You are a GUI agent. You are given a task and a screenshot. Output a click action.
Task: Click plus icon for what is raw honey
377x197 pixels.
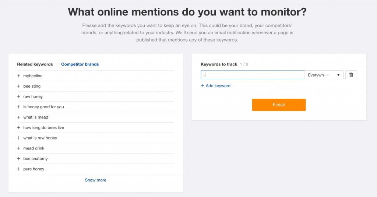(x=19, y=138)
